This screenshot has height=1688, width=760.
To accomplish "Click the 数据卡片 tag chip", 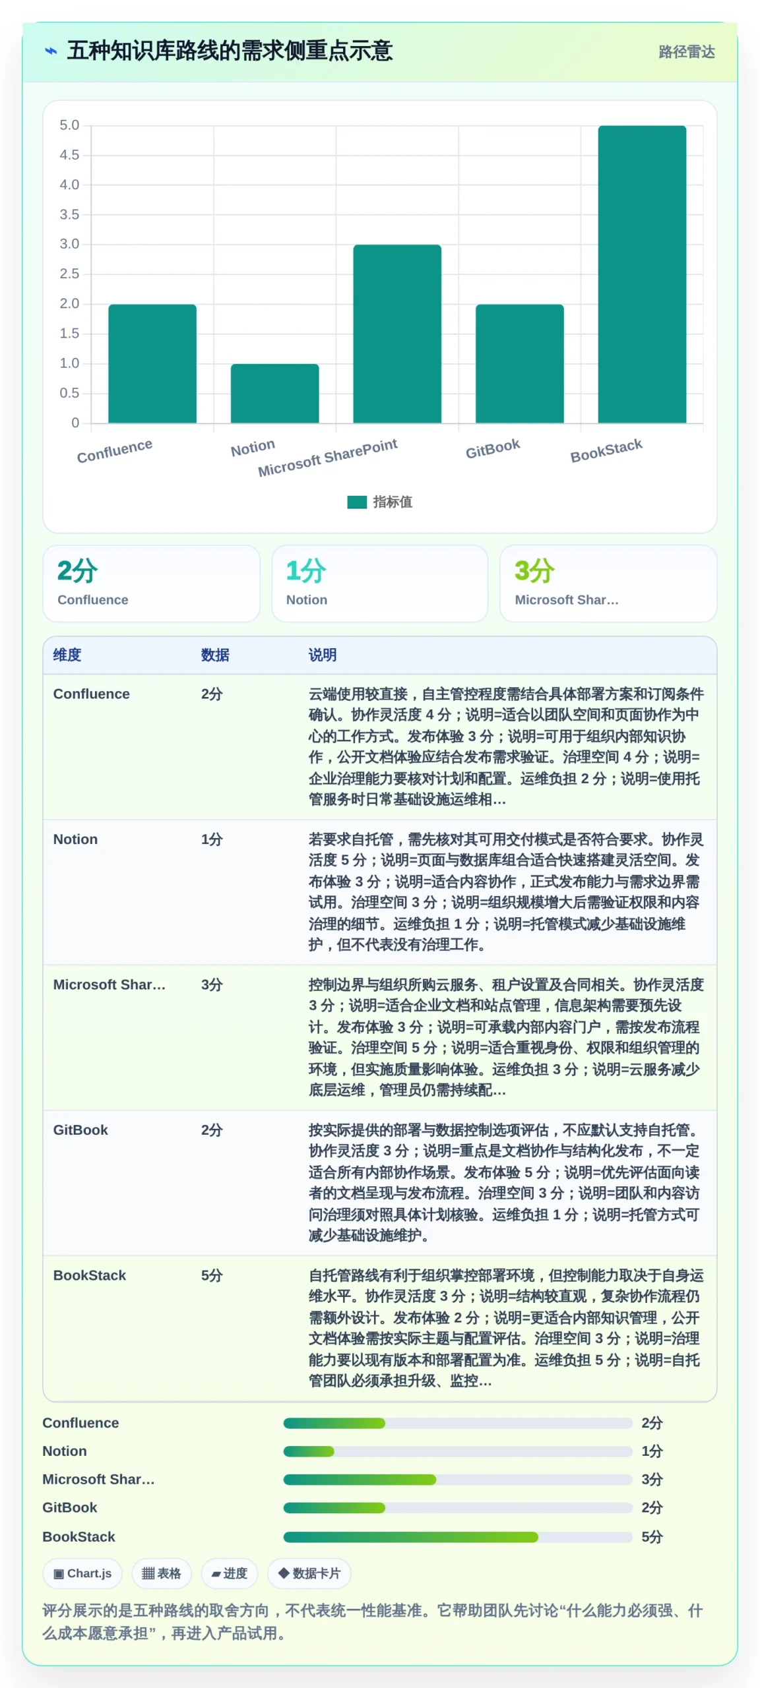I will pyautogui.click(x=309, y=1573).
